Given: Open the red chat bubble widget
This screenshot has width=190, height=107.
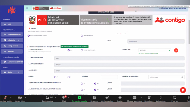Looking at the screenshot, I should click(x=183, y=90).
